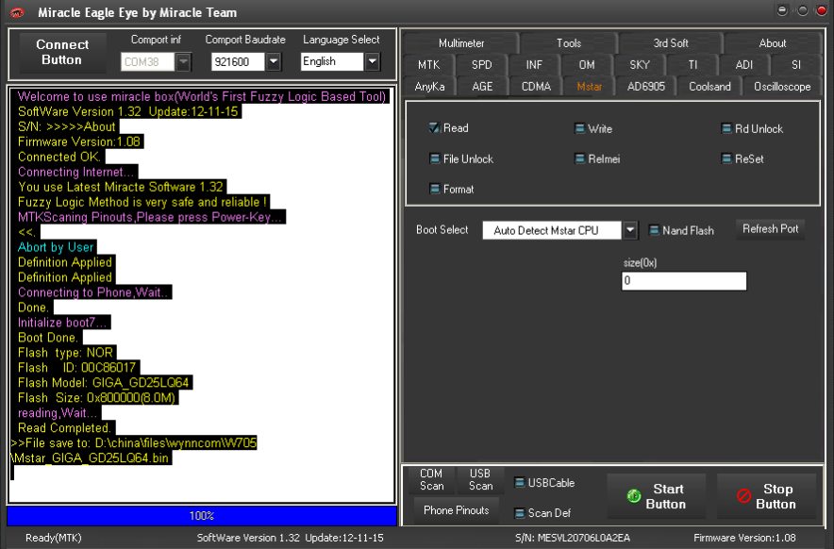The image size is (834, 549).
Task: Click the red Stop Button icon
Action: (x=743, y=496)
